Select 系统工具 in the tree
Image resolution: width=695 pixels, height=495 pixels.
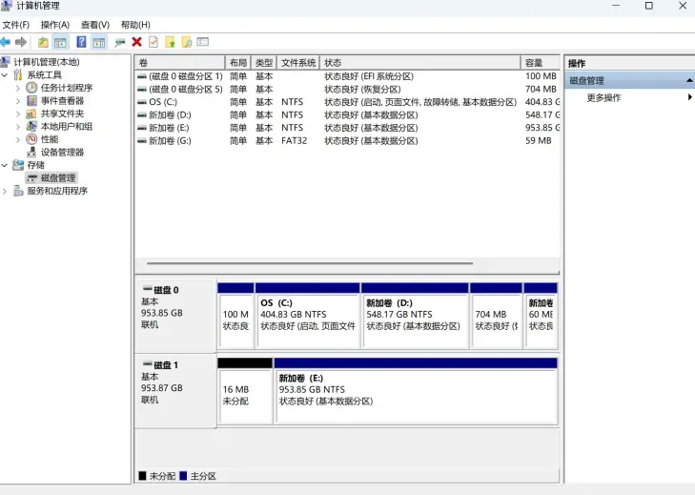[44, 74]
